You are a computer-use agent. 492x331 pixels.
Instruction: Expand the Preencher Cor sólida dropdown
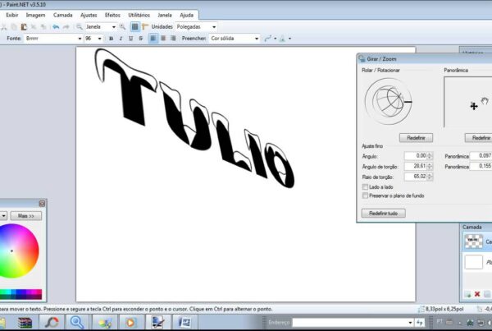(234, 39)
